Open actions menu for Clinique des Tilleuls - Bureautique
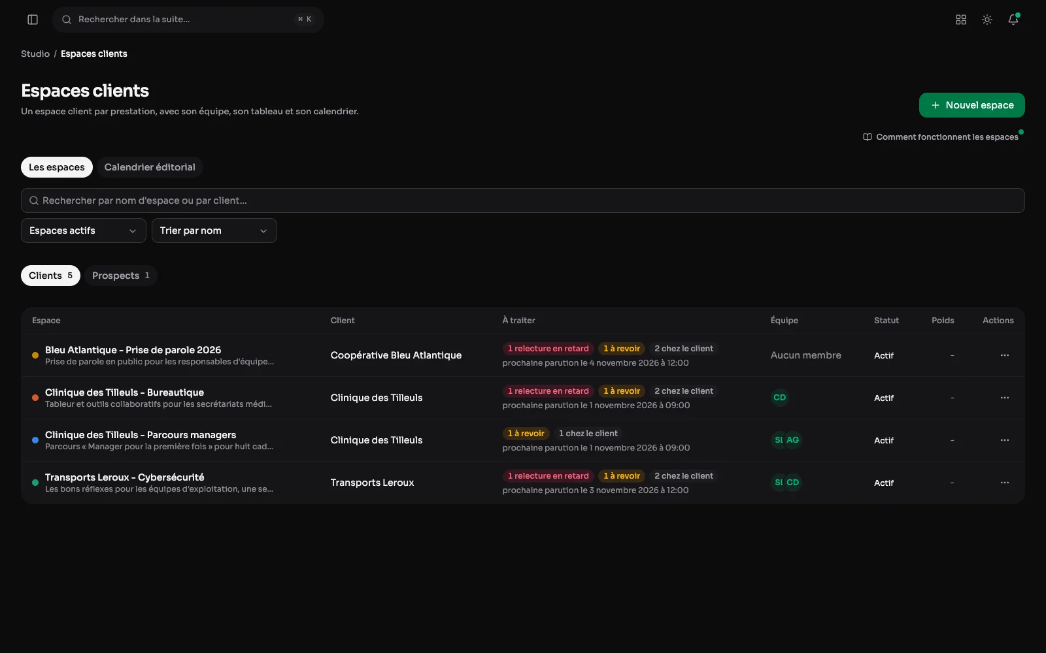 click(x=1005, y=398)
